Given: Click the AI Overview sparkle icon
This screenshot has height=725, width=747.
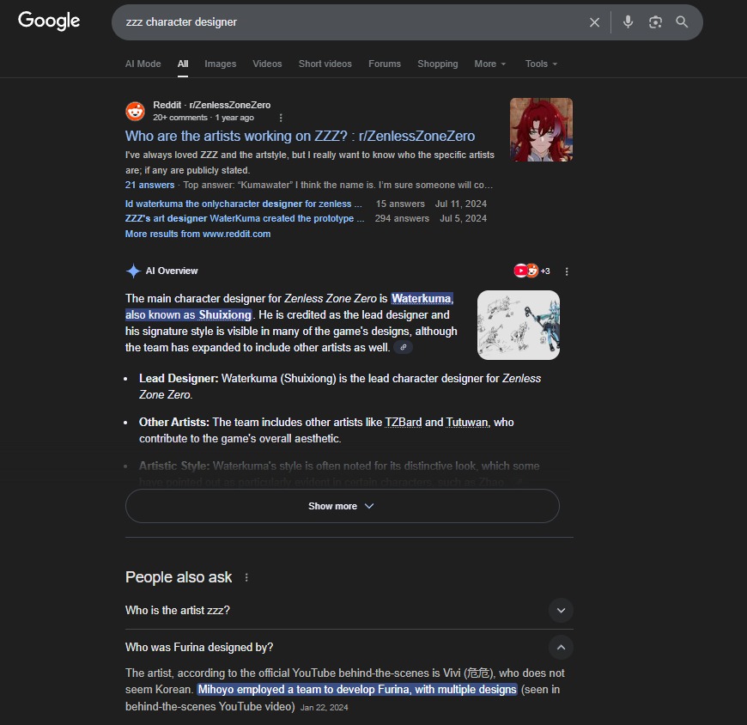Looking at the screenshot, I should tap(133, 271).
